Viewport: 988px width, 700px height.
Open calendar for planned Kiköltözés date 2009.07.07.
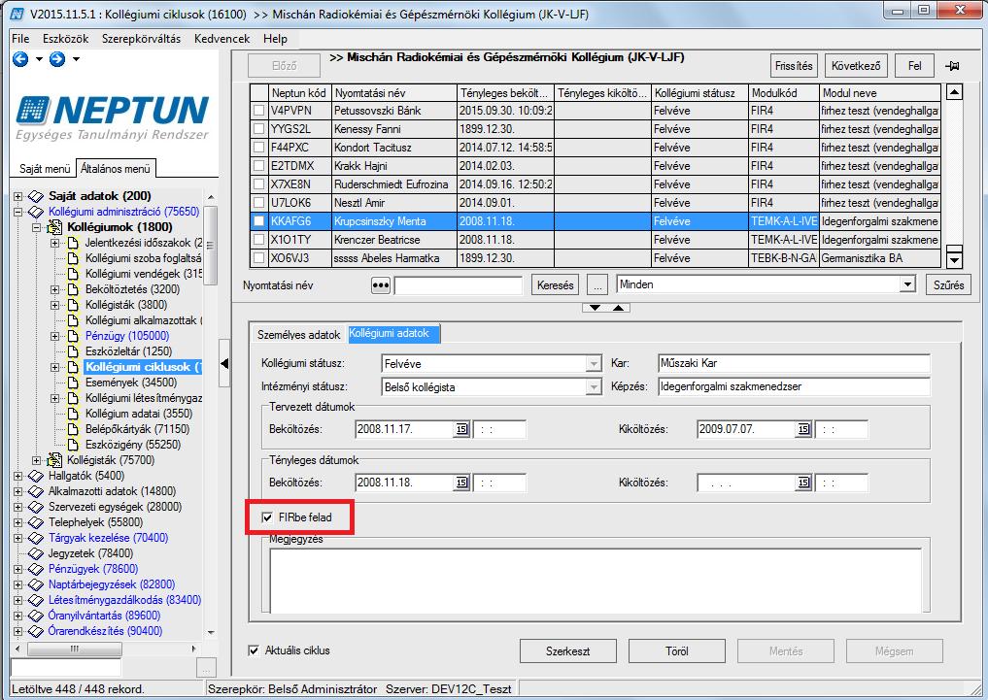803,429
